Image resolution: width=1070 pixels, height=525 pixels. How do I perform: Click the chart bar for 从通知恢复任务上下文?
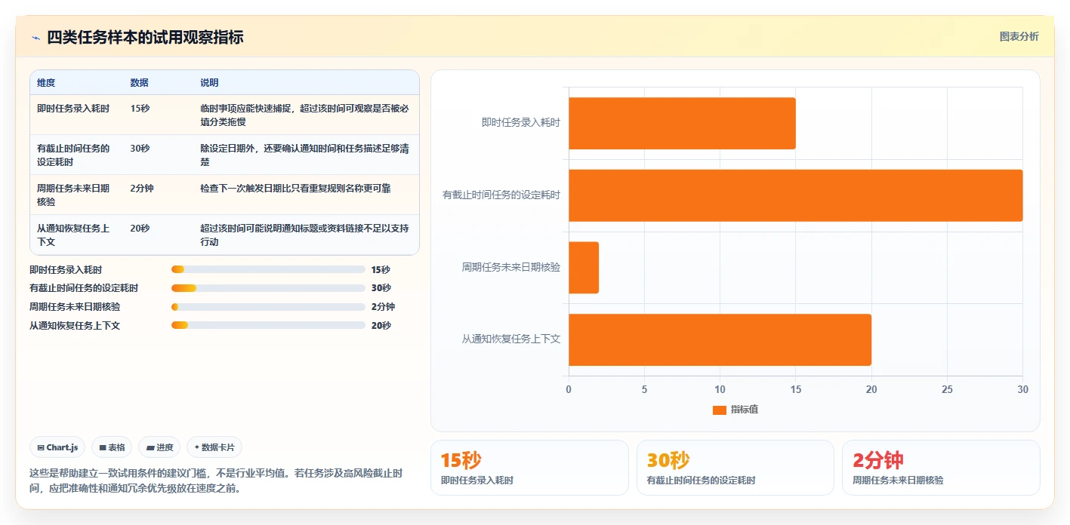[x=720, y=340]
